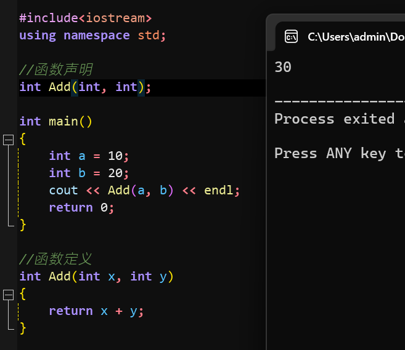
Task: Click the 'using namespace std;' line
Action: pos(92,35)
